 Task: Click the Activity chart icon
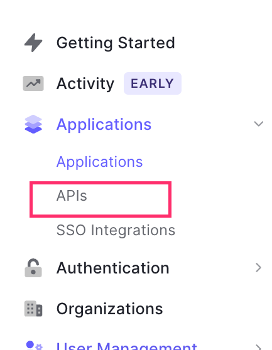pos(33,83)
